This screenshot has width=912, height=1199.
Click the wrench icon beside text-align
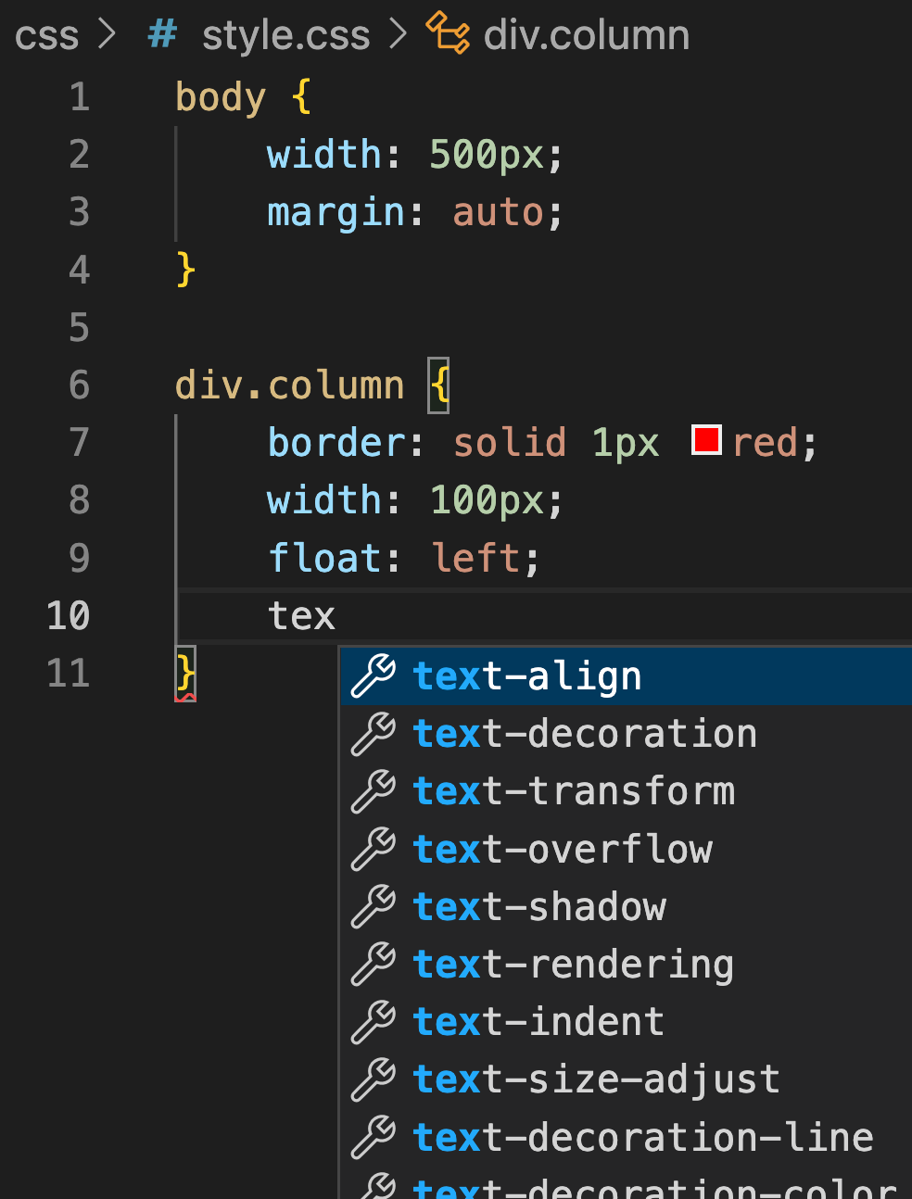(374, 675)
